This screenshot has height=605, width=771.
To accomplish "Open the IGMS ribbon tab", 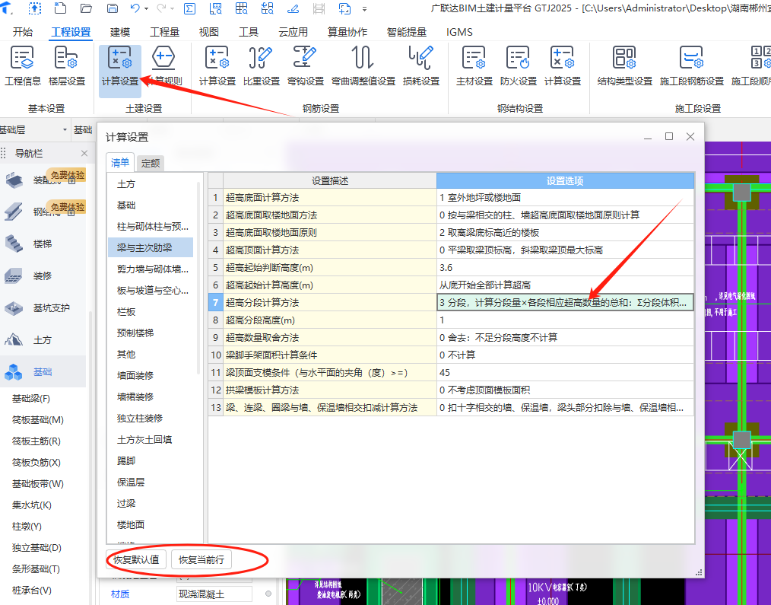I will [x=459, y=32].
